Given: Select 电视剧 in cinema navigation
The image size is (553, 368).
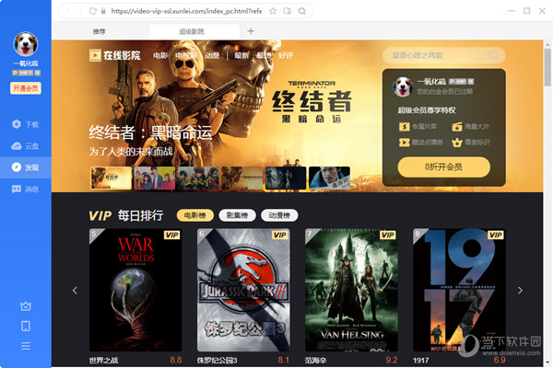Looking at the screenshot, I should (x=186, y=55).
